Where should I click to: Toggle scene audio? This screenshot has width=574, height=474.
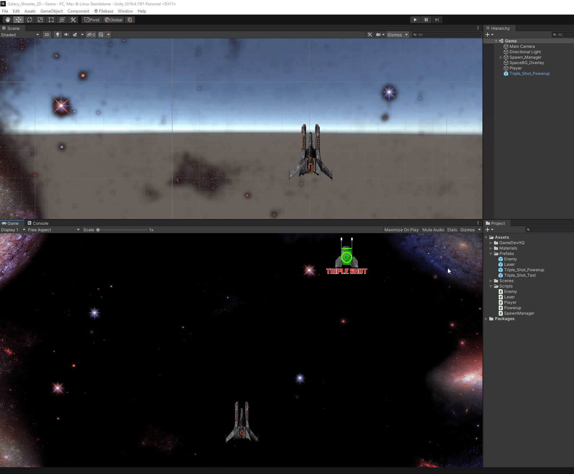click(x=66, y=35)
